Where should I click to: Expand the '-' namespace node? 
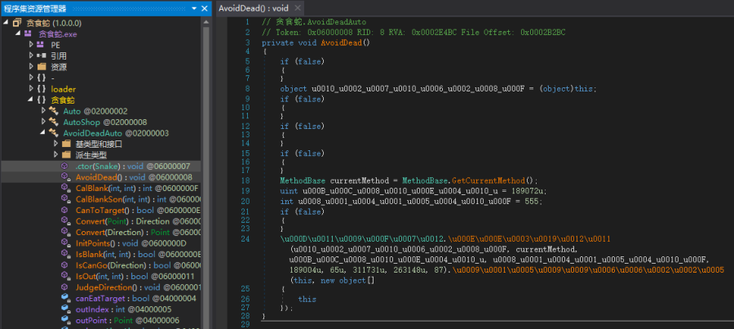(31, 78)
